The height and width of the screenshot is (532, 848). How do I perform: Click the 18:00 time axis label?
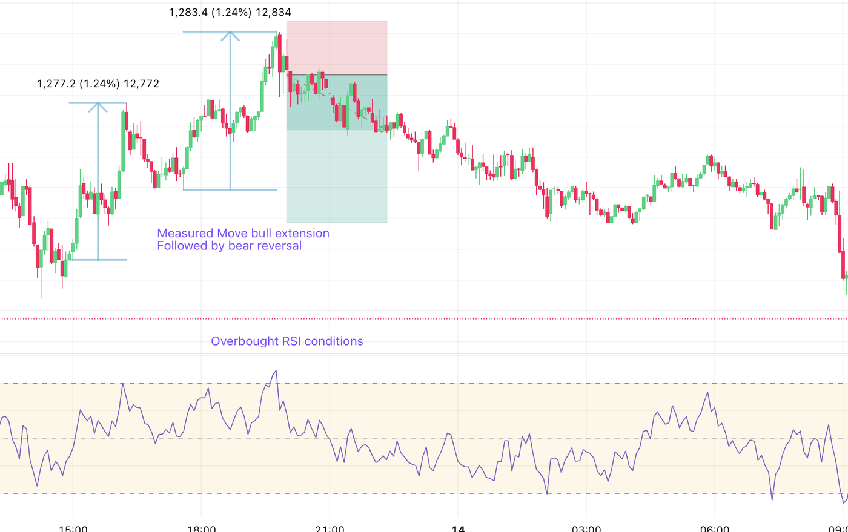[x=201, y=528]
